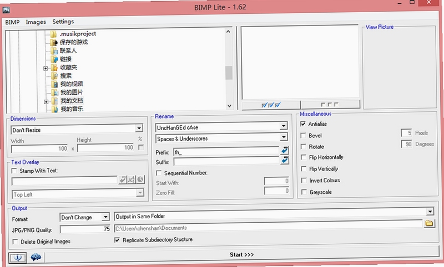
Task: Open the Don't Resize dropdown
Action: click(139, 129)
